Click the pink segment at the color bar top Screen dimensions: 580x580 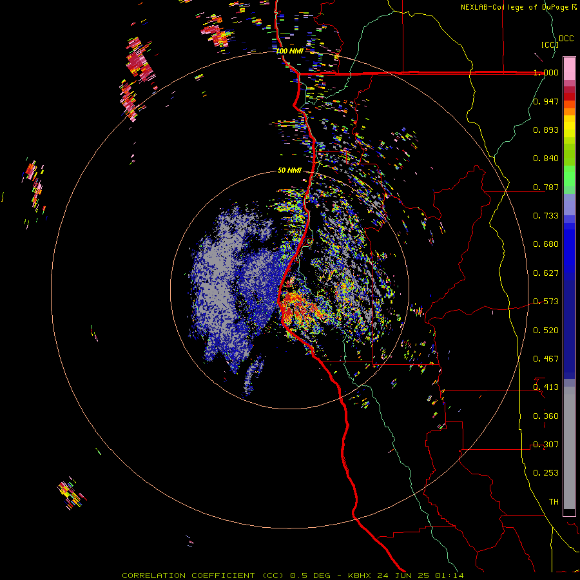click(569, 69)
